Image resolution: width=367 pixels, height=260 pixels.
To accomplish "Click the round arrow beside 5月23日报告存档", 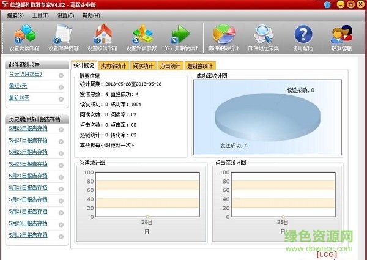I will [x=61, y=189].
